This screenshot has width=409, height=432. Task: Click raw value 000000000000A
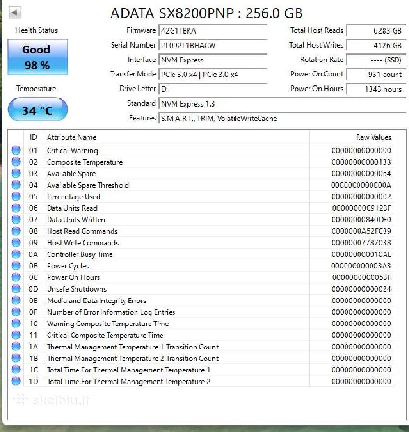tap(361, 185)
